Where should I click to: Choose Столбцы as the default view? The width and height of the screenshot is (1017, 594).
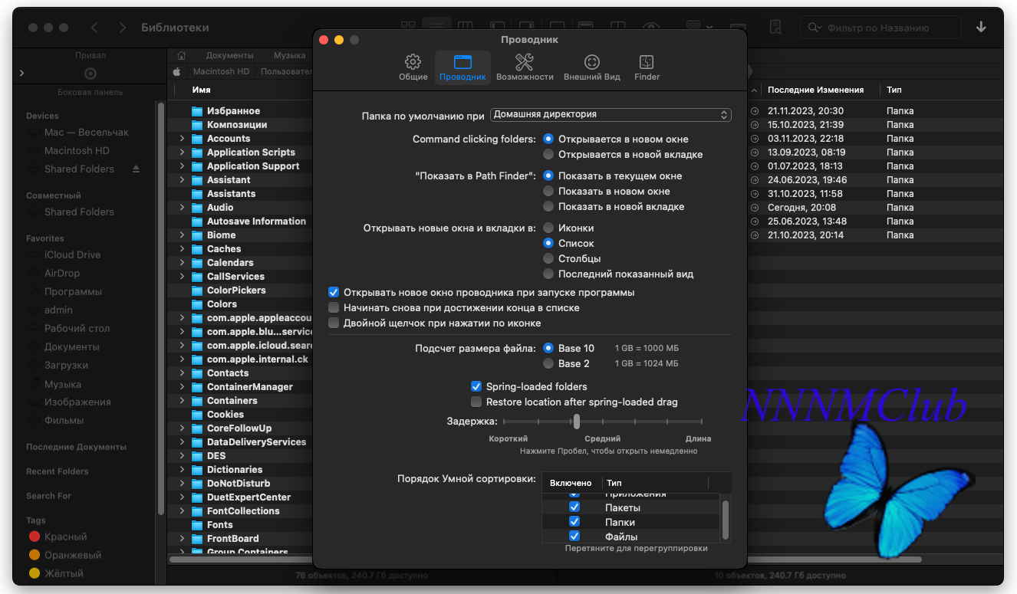[548, 258]
